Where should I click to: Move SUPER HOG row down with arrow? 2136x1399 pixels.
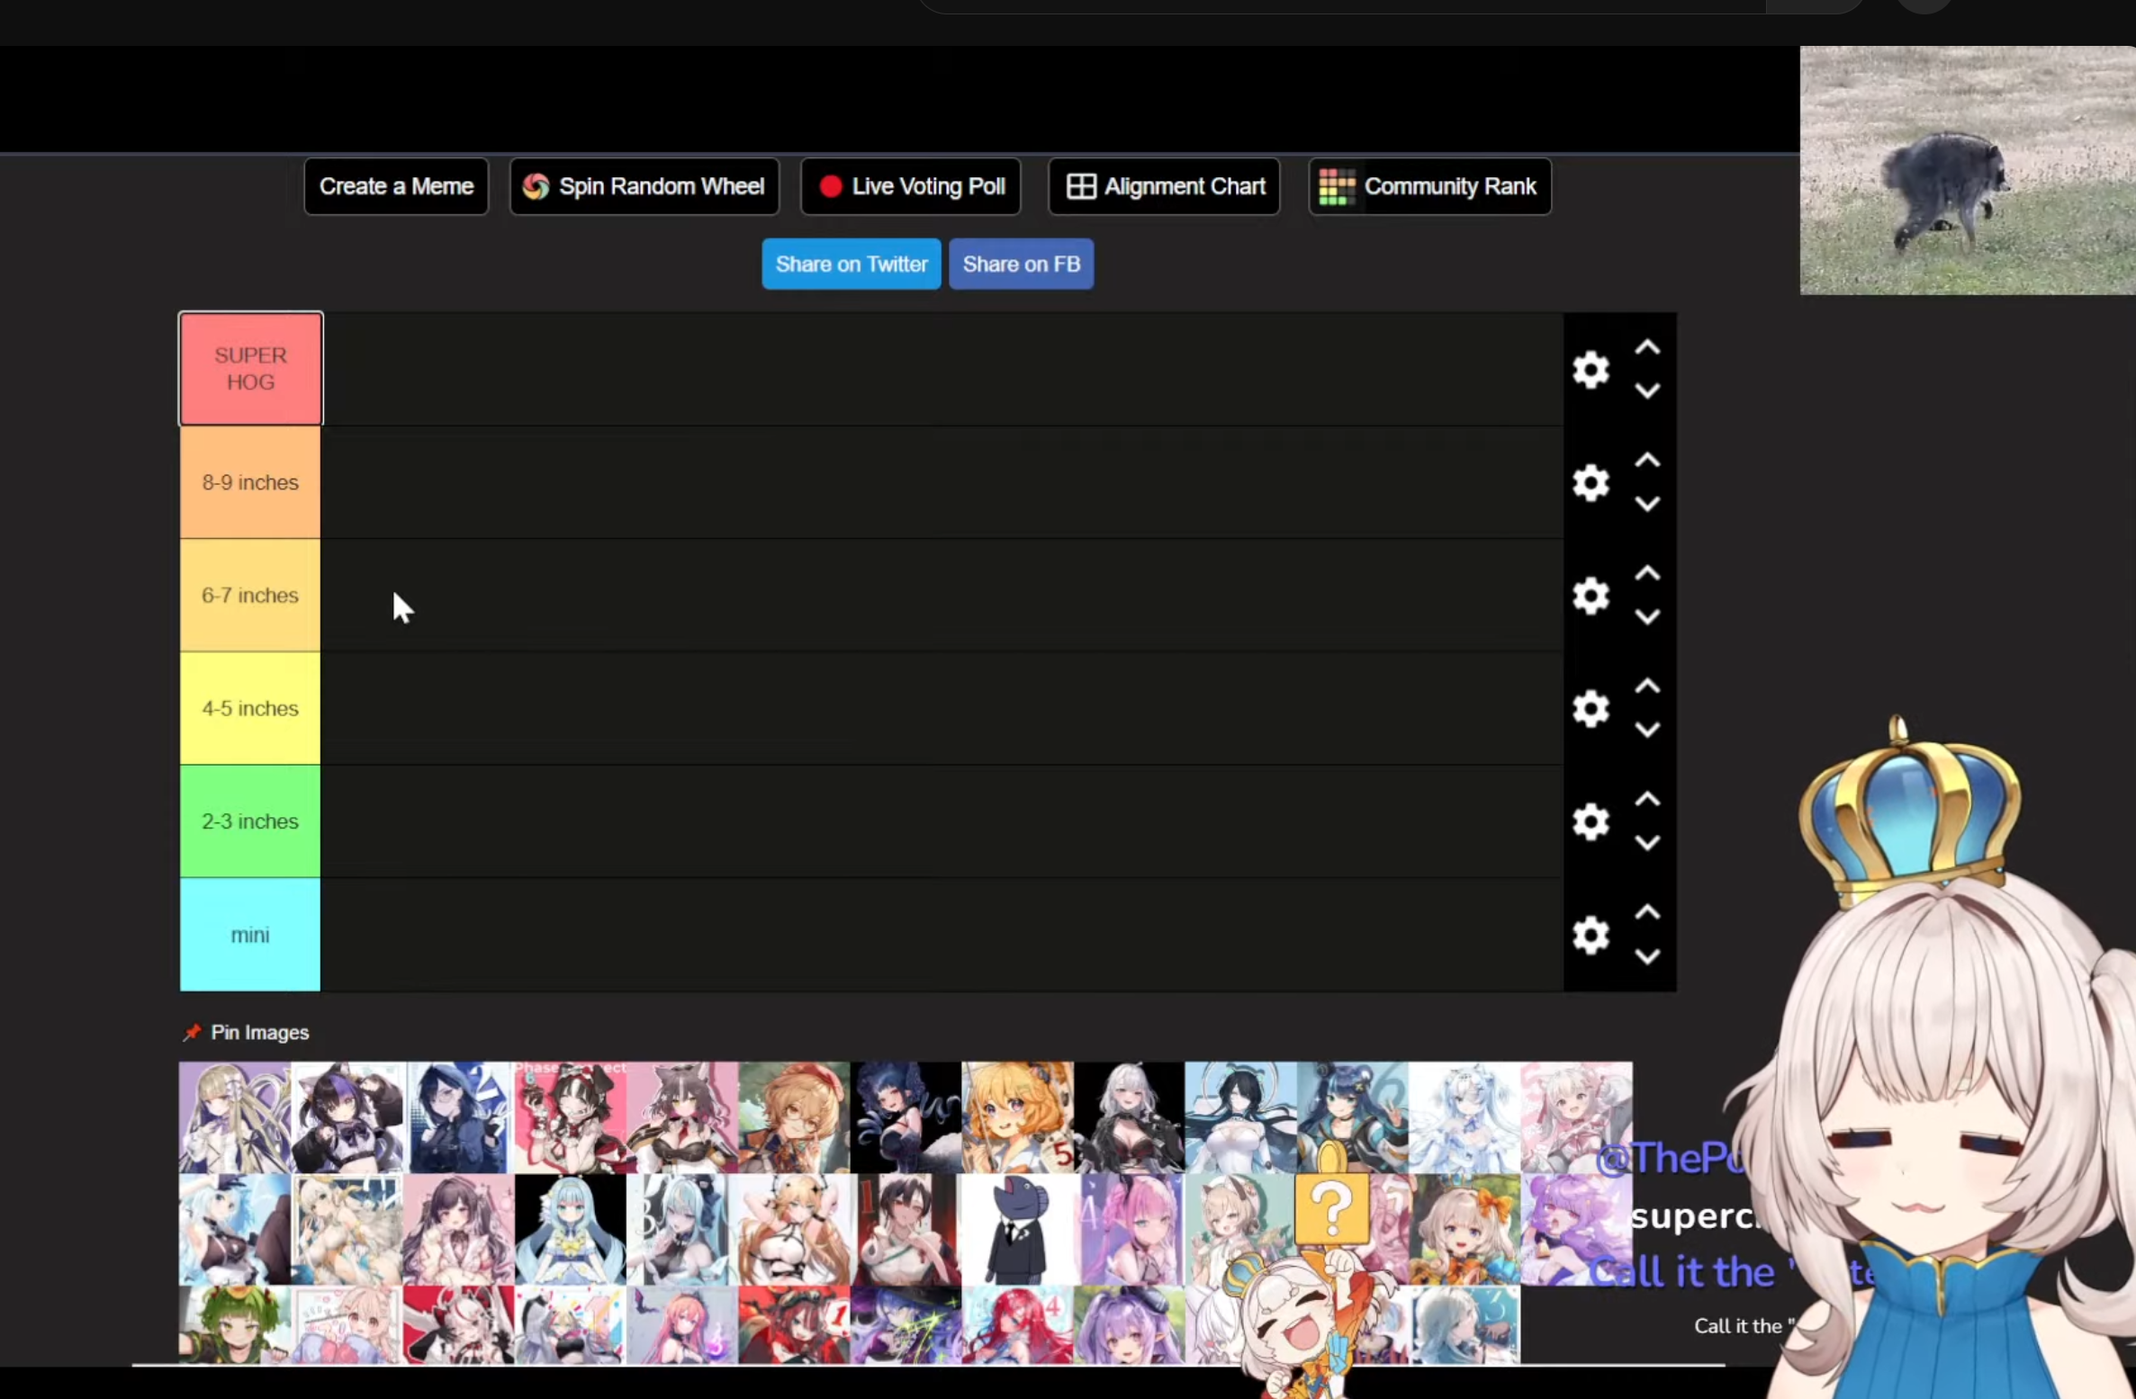tap(1647, 391)
